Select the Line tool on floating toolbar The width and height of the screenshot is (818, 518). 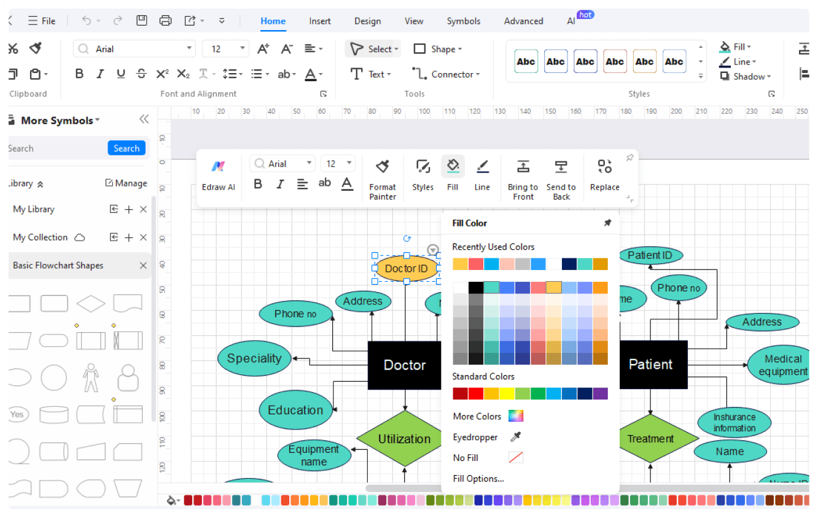point(483,175)
